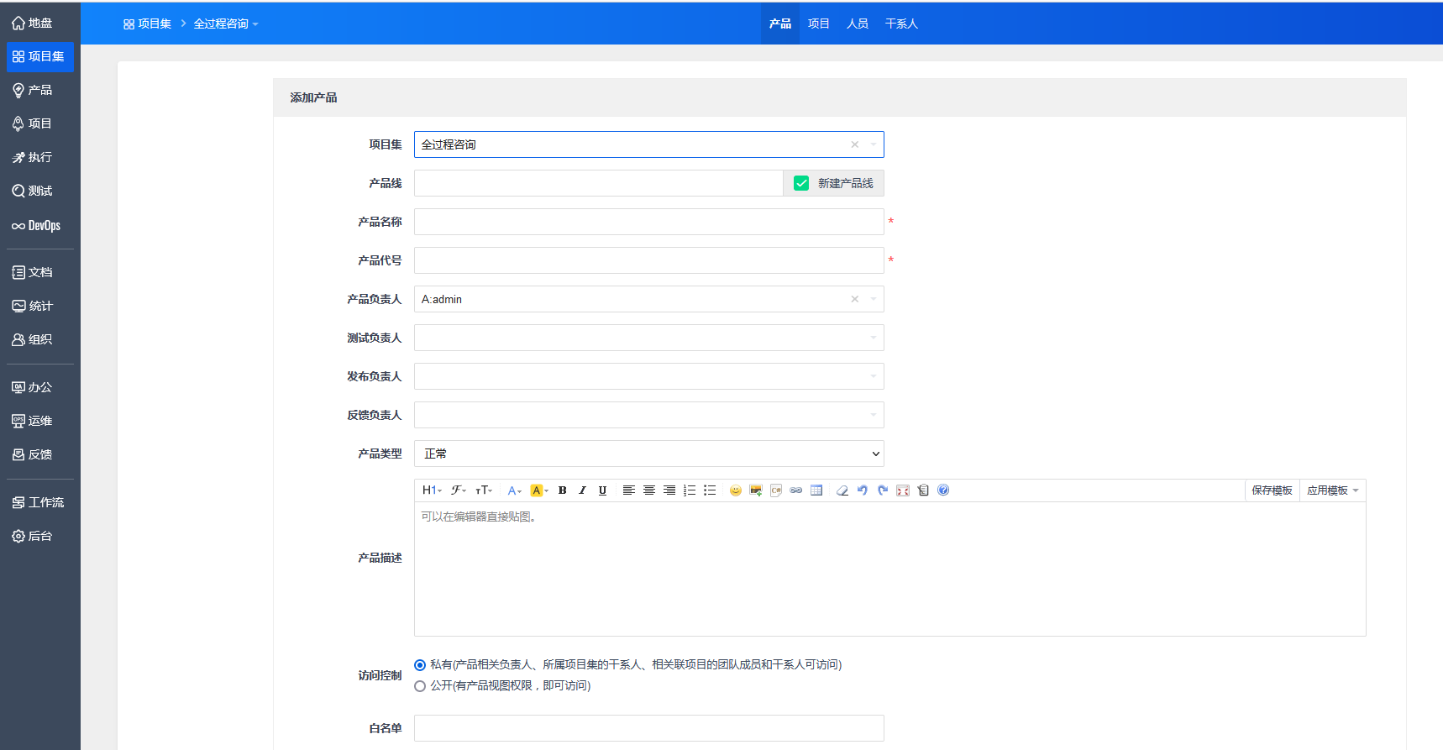Open the editor help icon
Screen dimensions: 1443x750
[x=943, y=490]
